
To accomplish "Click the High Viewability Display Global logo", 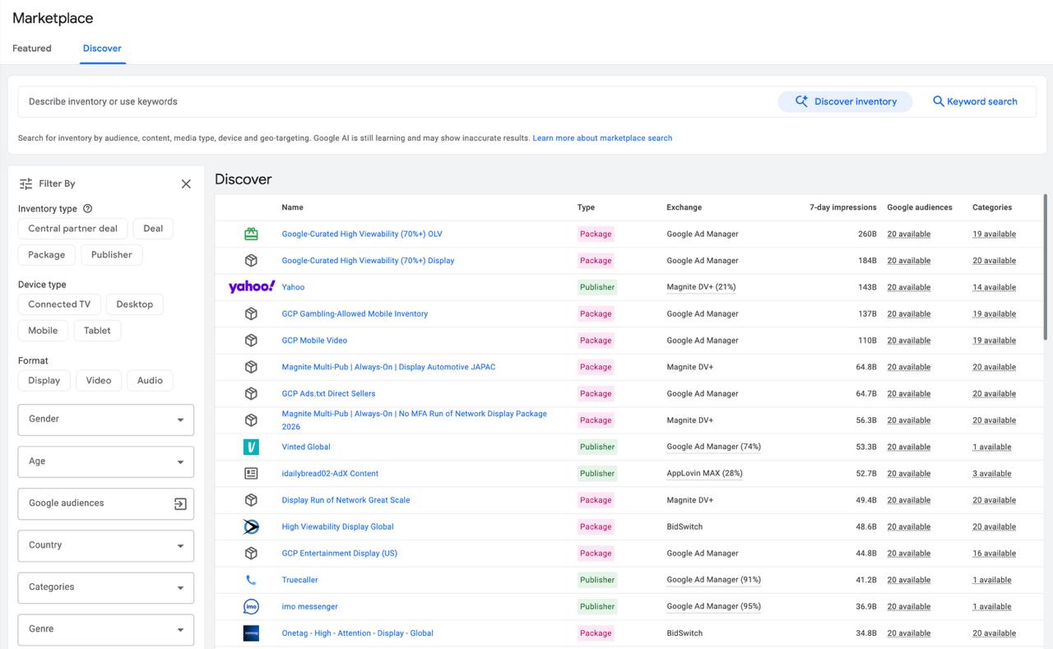I will [252, 526].
